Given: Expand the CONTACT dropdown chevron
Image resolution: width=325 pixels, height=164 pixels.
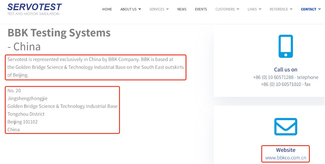Looking at the screenshot, I should [x=320, y=9].
